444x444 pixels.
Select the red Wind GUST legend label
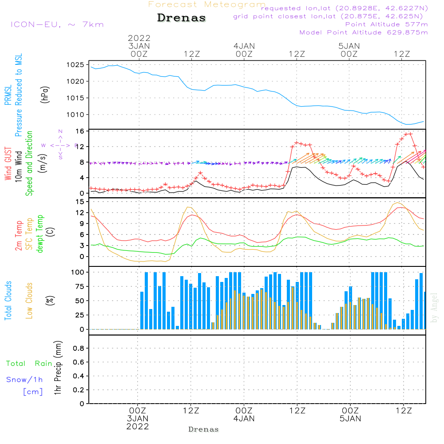(x=8, y=163)
